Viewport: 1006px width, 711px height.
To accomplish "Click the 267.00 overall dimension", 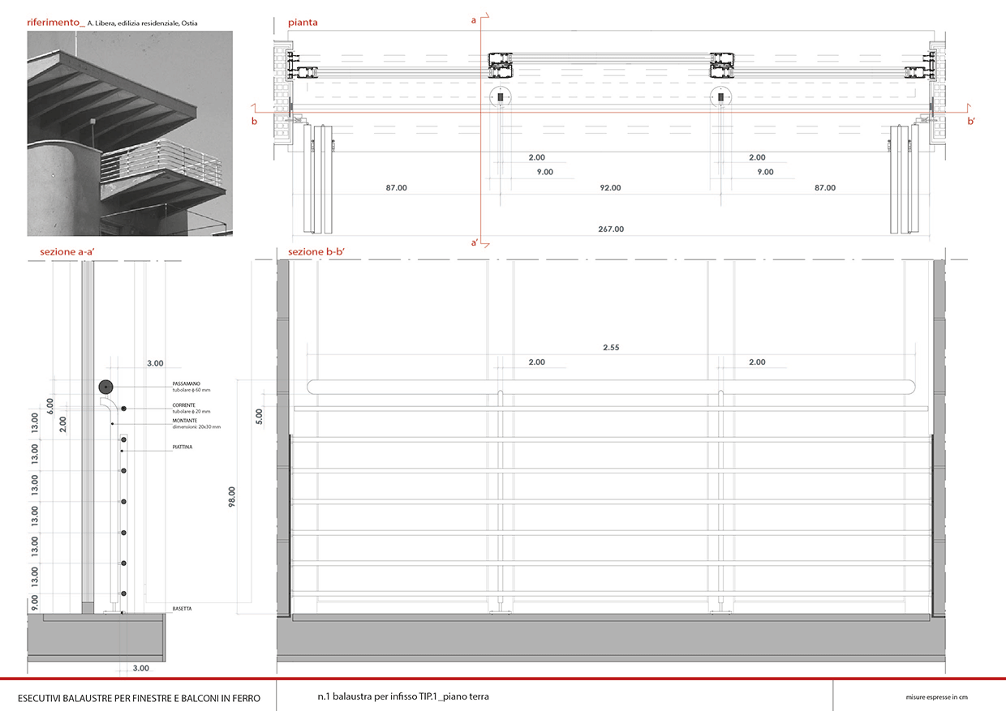I will (x=612, y=229).
